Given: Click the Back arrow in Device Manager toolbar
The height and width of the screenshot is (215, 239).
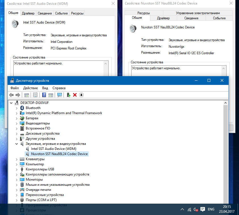Looking at the screenshot, I should (x=11, y=95).
